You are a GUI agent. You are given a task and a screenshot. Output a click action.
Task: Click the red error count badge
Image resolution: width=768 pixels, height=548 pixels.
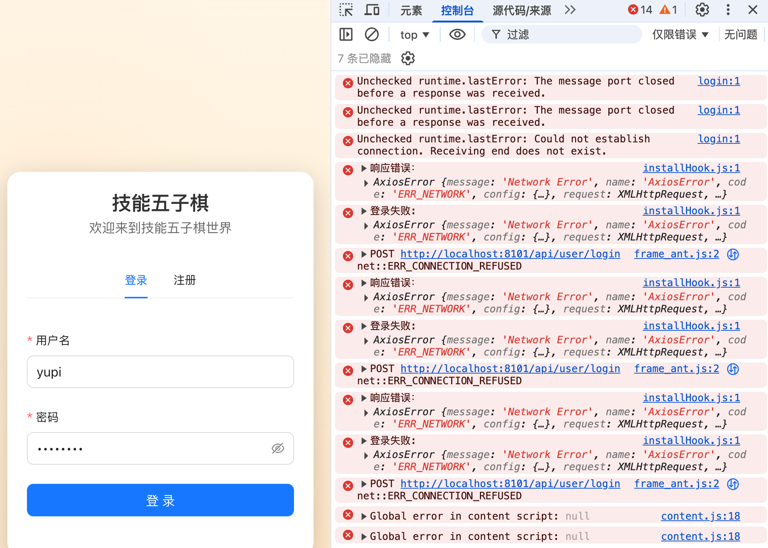coord(640,10)
